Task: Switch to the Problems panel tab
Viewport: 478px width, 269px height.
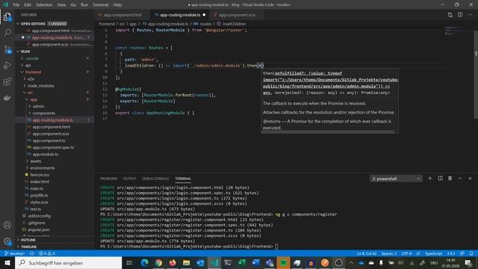Action: pyautogui.click(x=108, y=179)
